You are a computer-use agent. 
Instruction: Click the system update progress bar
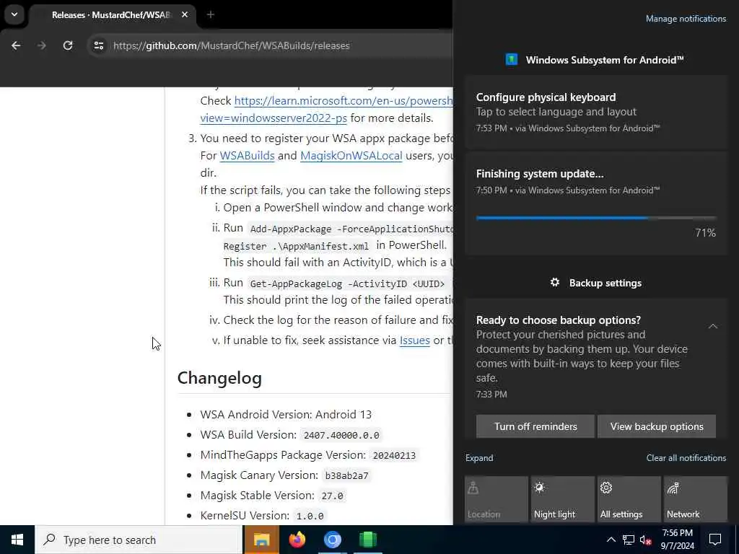595,218
